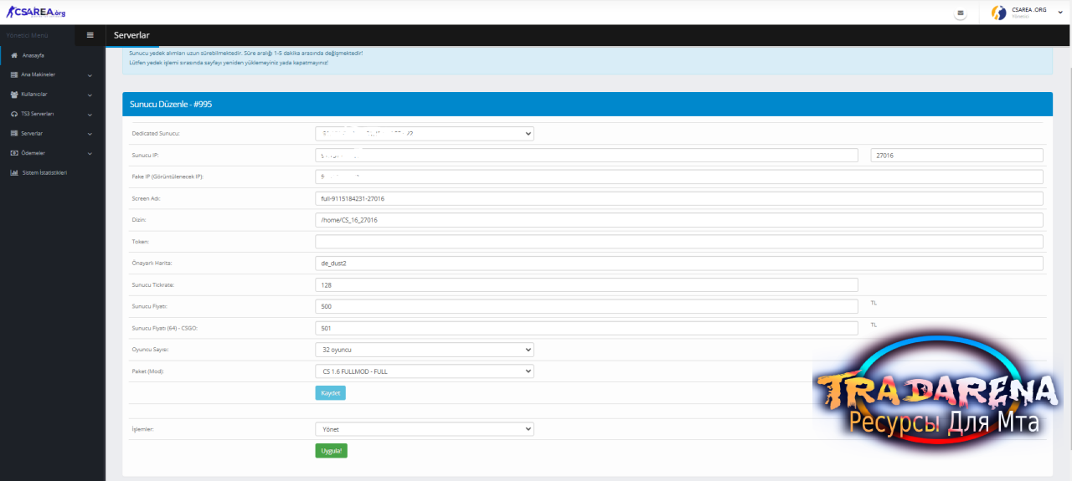Click the users icon beside Kullanıcılar
This screenshot has height=481, width=1072.
(x=14, y=94)
